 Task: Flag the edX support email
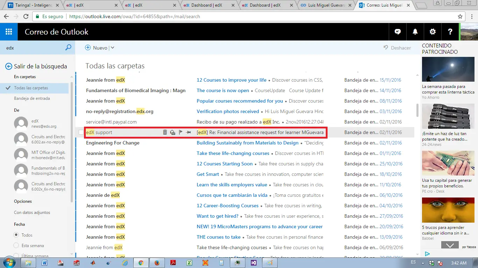pyautogui.click(x=181, y=132)
